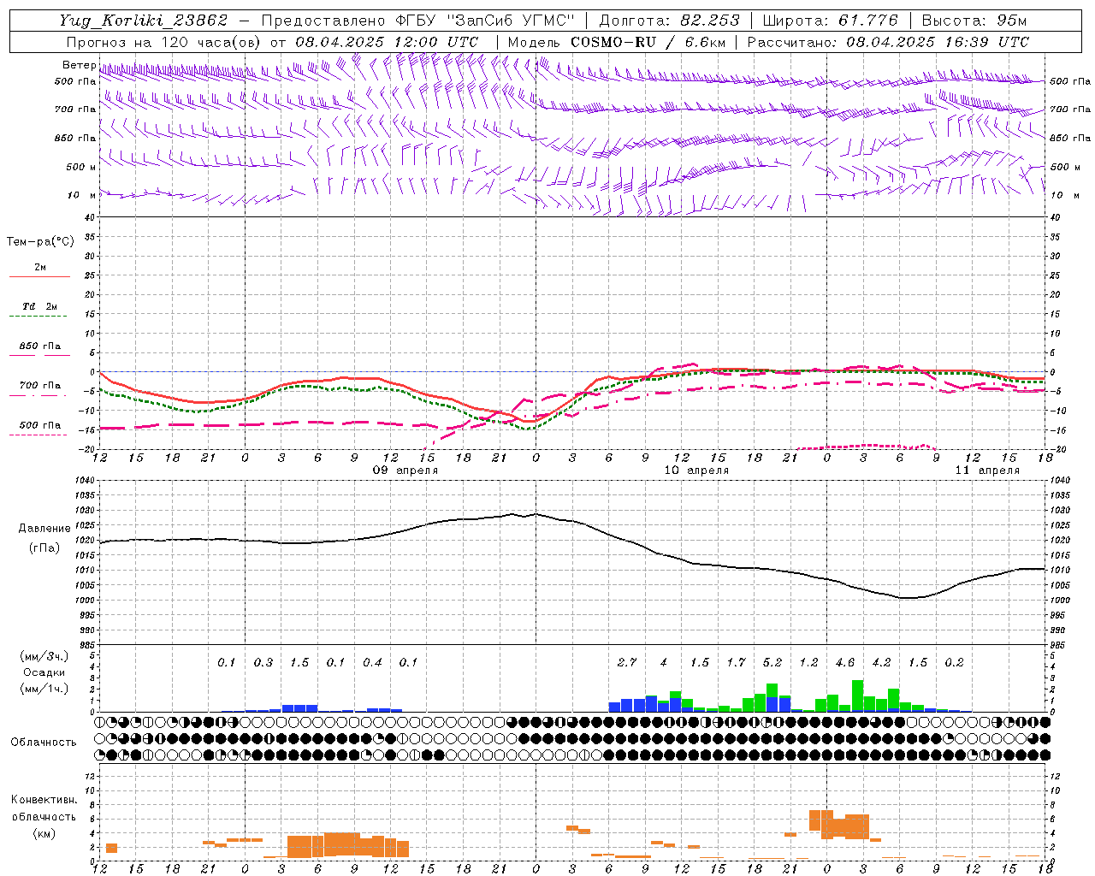Click the Осадки precipitation label
1095x876 pixels.
(x=44, y=672)
